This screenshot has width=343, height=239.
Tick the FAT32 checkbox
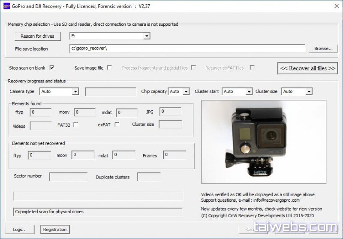coord(76,125)
